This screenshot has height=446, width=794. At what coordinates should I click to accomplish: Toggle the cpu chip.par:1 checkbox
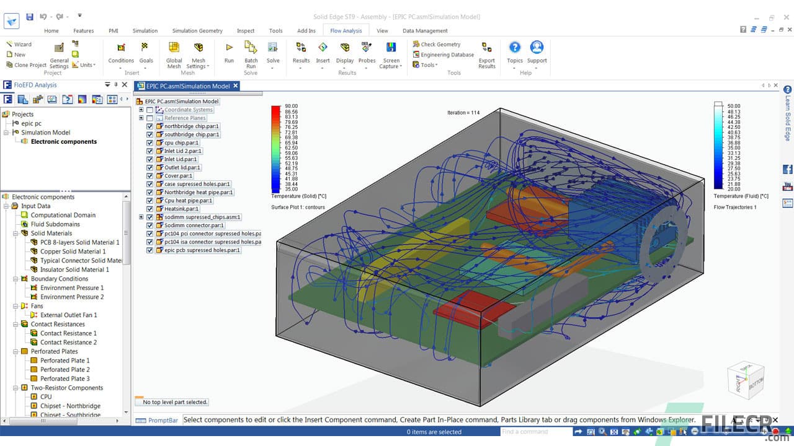pyautogui.click(x=149, y=142)
